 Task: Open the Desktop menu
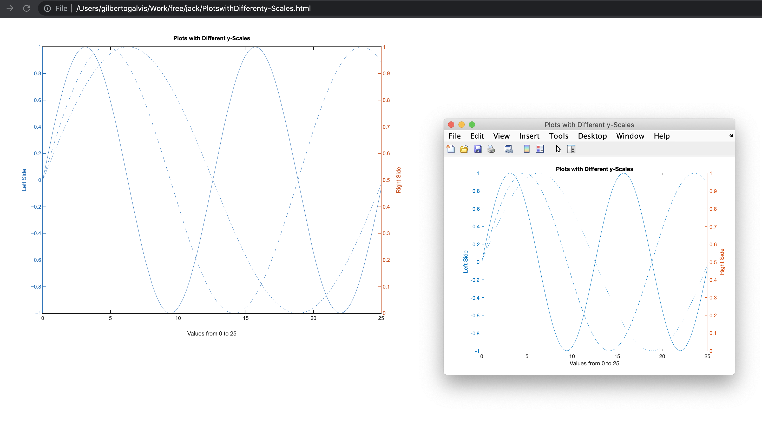click(592, 136)
